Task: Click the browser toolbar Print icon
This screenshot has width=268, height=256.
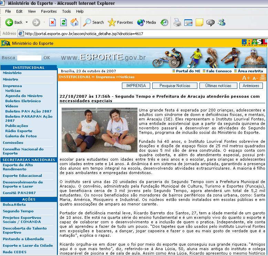Action: click(177, 22)
